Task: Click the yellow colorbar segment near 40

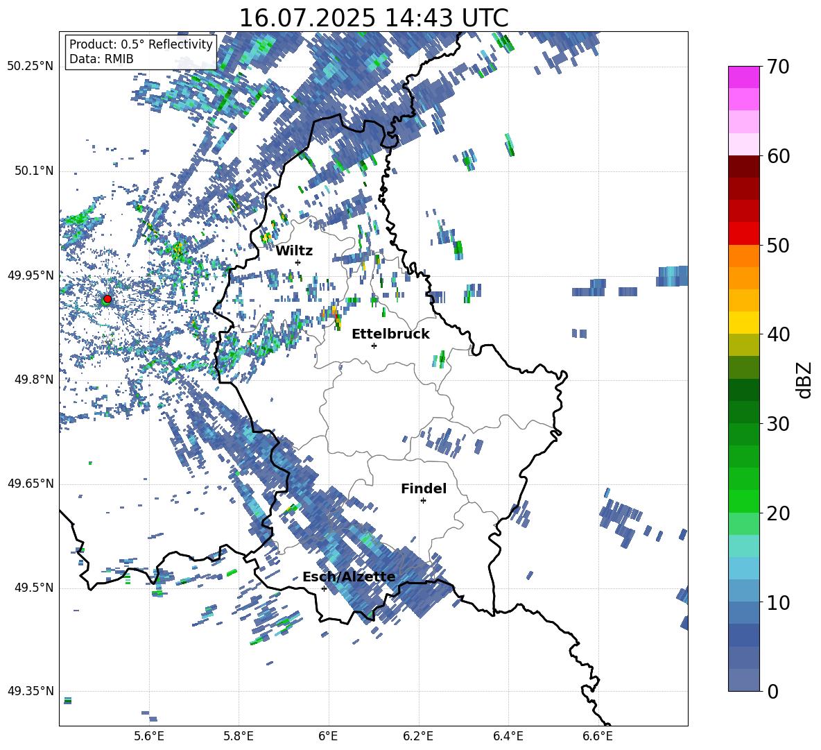Action: pyautogui.click(x=743, y=323)
